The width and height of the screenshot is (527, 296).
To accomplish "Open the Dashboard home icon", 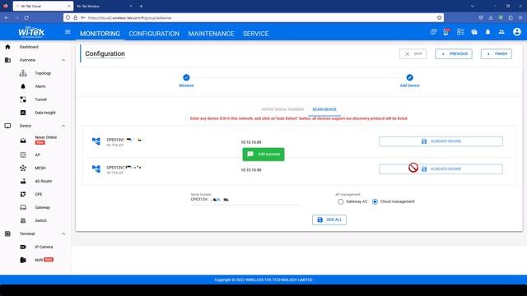I will (x=7, y=47).
